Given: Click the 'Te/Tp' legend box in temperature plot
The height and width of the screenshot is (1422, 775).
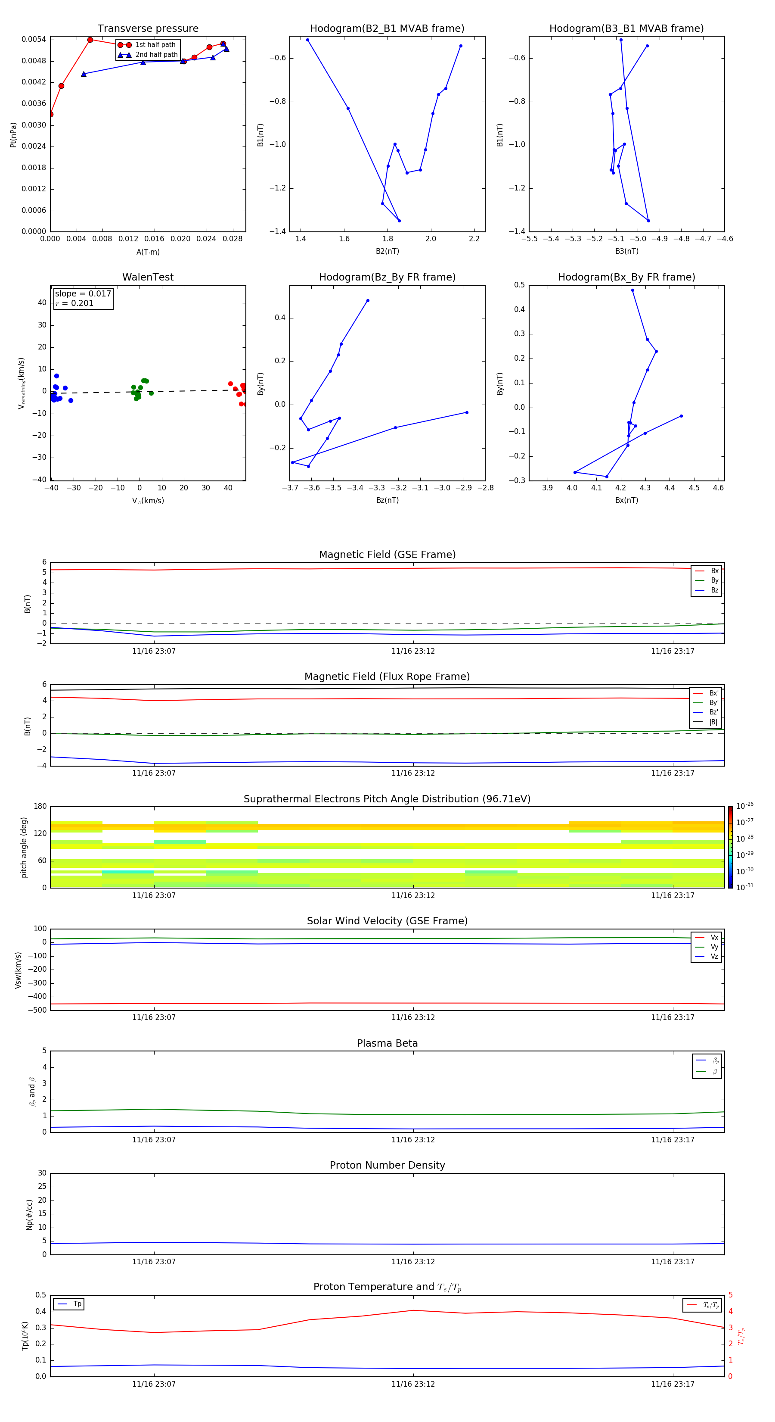Looking at the screenshot, I should pyautogui.click(x=702, y=1306).
